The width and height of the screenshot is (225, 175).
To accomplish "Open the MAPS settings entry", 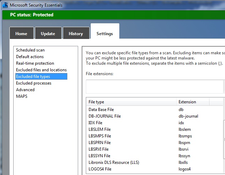I will click(x=22, y=96).
